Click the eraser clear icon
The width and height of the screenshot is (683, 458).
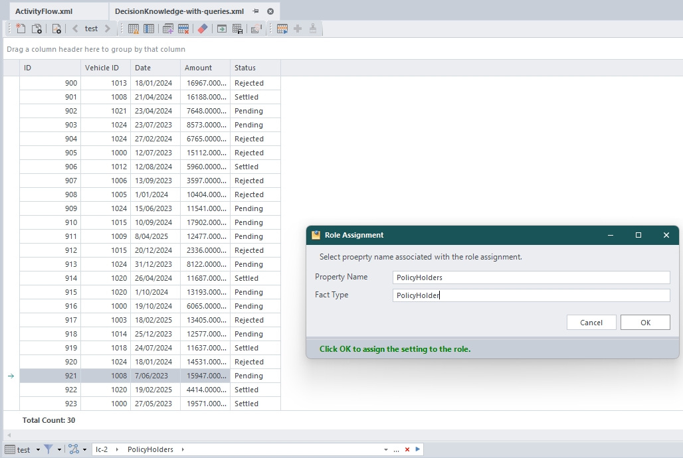pyautogui.click(x=202, y=29)
